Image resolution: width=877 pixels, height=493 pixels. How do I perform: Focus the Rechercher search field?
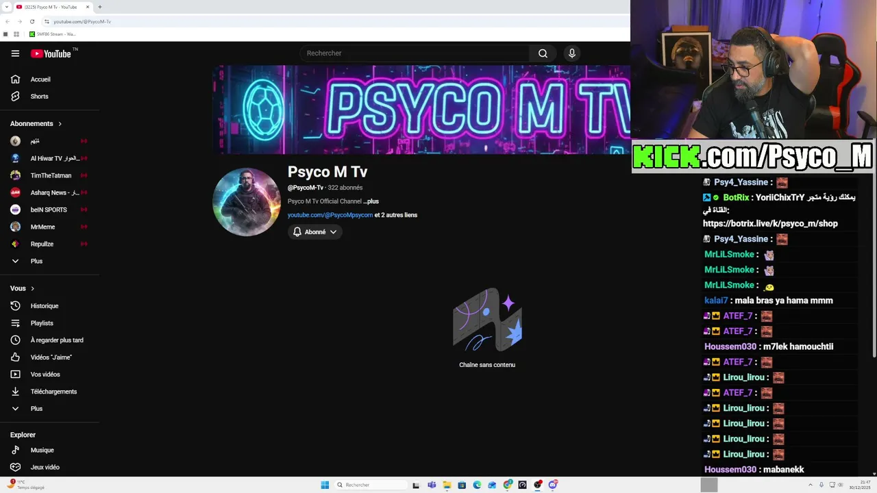[415, 53]
